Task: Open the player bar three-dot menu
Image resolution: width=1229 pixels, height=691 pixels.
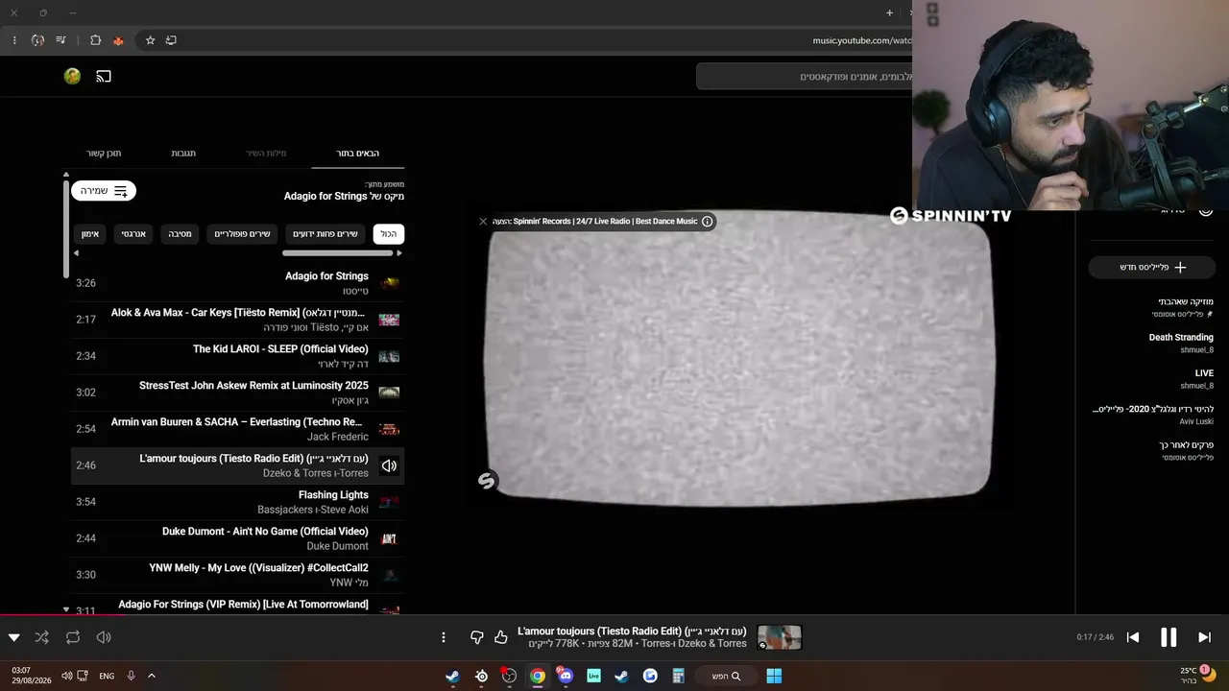Action: [443, 637]
